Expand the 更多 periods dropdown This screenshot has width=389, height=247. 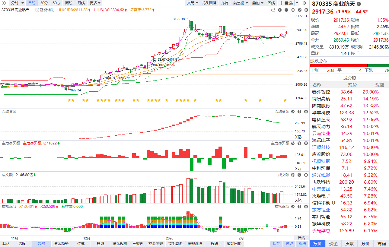(x=95, y=3)
